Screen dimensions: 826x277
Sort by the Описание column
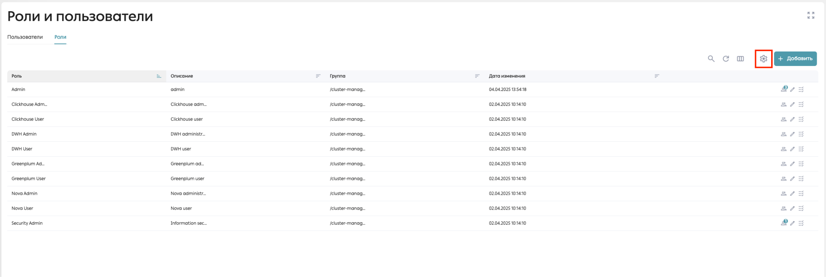pyautogui.click(x=318, y=76)
